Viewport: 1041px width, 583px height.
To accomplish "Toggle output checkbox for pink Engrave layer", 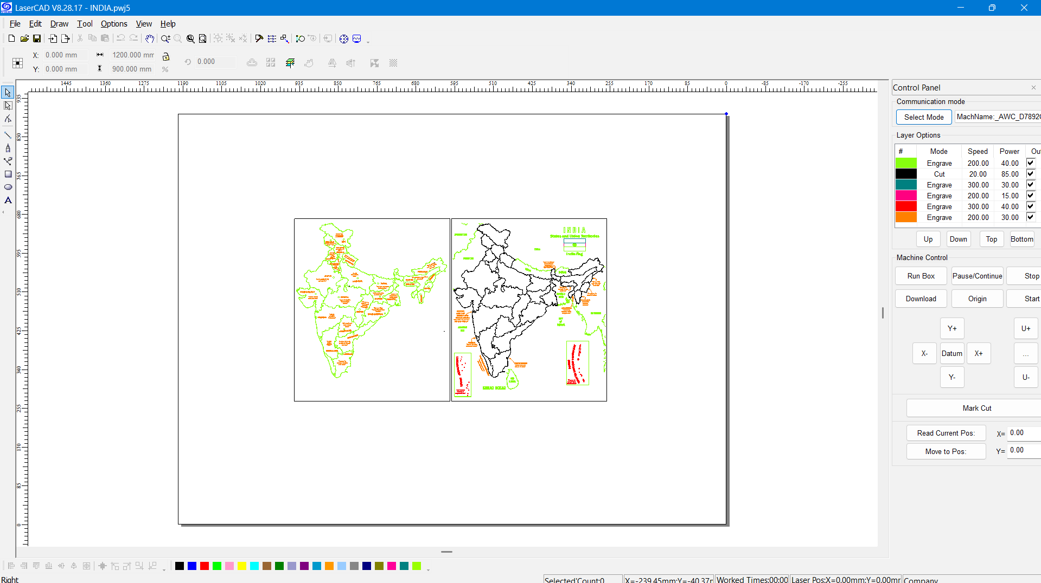I will [x=1031, y=196].
